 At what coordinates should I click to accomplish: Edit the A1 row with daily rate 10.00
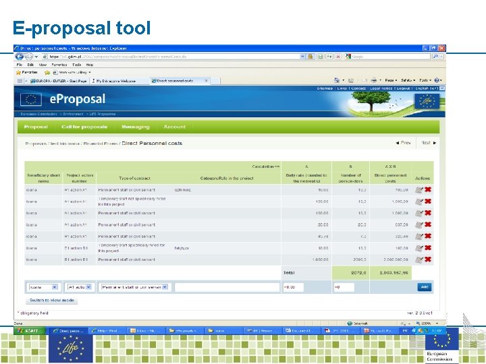[419, 189]
